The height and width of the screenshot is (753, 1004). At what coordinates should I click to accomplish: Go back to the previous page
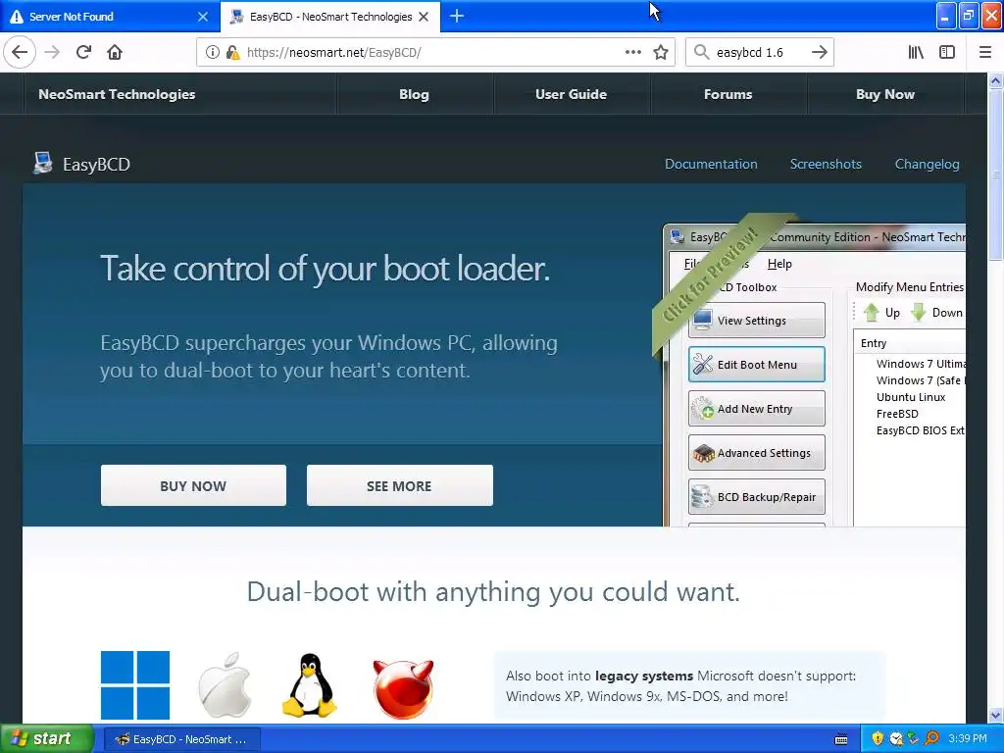tap(20, 53)
